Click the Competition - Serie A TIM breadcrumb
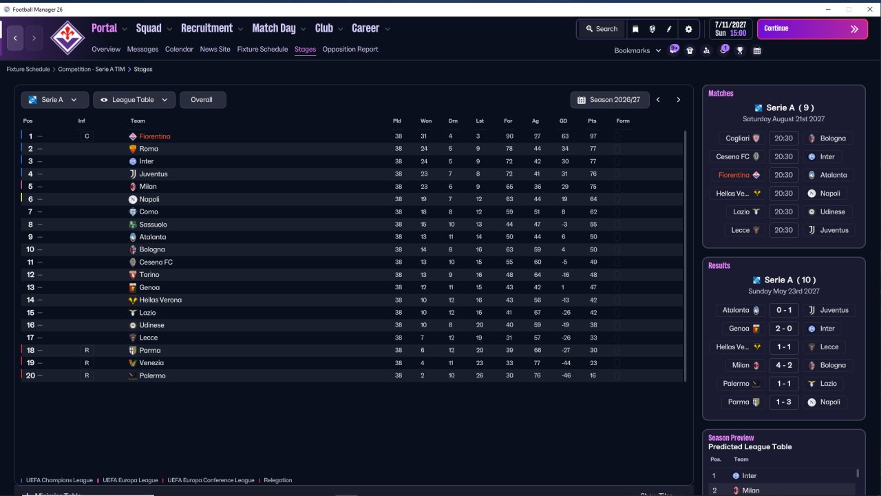The width and height of the screenshot is (881, 496). 92,70
